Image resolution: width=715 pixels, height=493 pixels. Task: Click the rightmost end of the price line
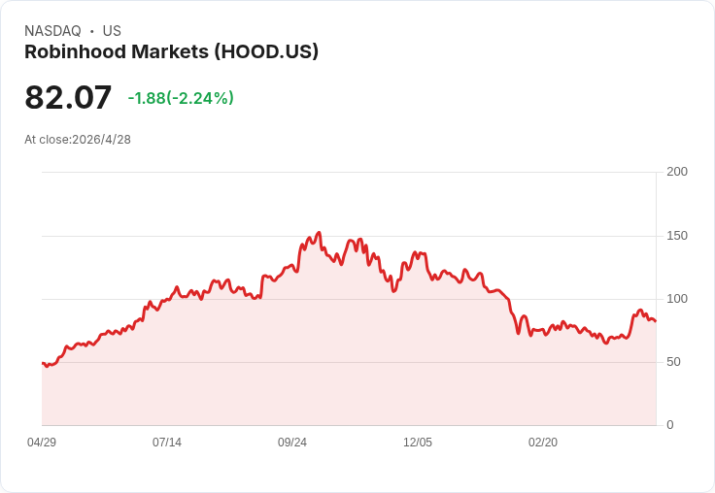point(656,321)
